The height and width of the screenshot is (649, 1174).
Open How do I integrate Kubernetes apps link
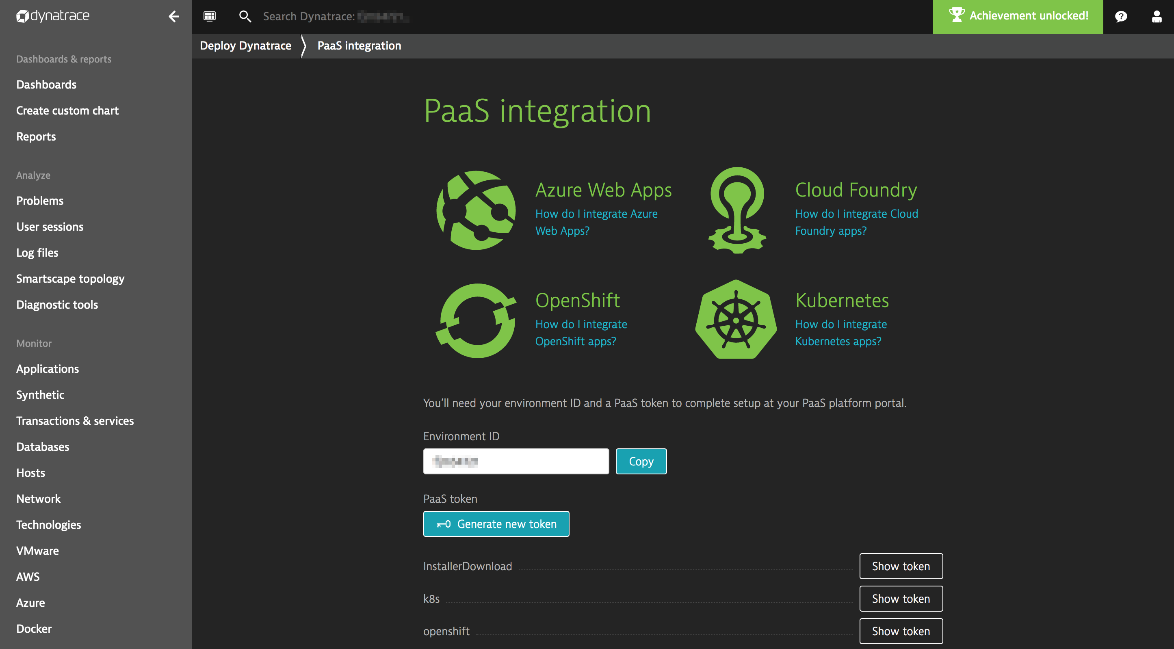click(841, 332)
